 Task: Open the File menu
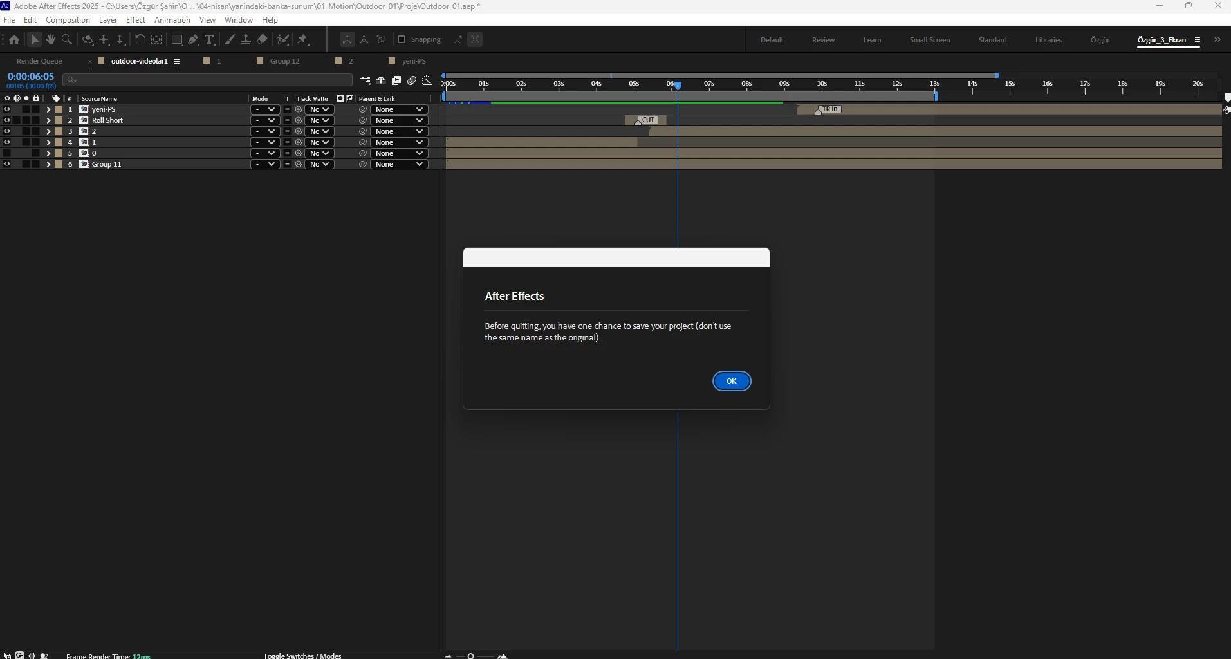click(9, 20)
